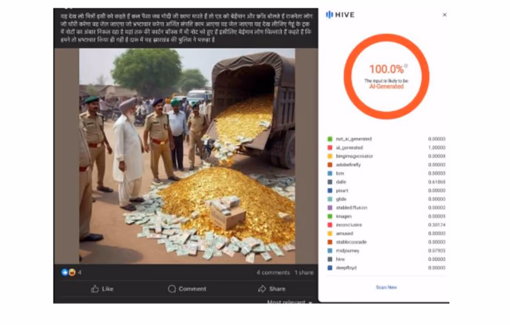Click the thumbs-up Like icon

coord(94,289)
